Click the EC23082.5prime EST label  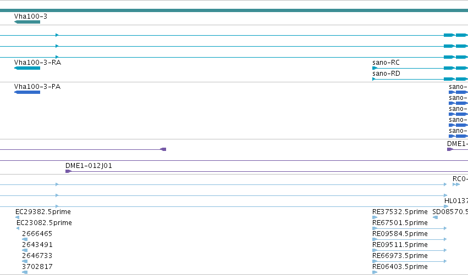(x=44, y=223)
